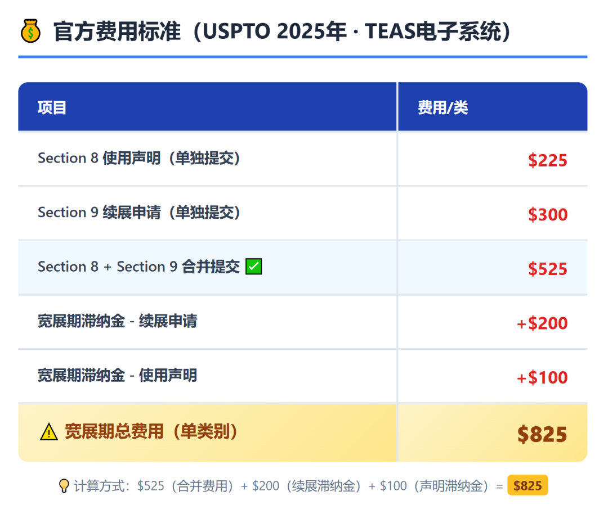The image size is (608, 505).
Task: Click the $525 combined fee amount
Action: (x=548, y=269)
